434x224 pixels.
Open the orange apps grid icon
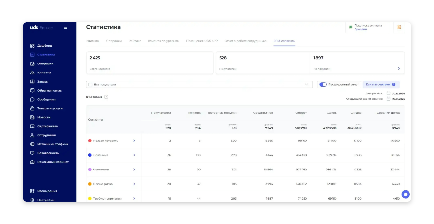tap(399, 27)
